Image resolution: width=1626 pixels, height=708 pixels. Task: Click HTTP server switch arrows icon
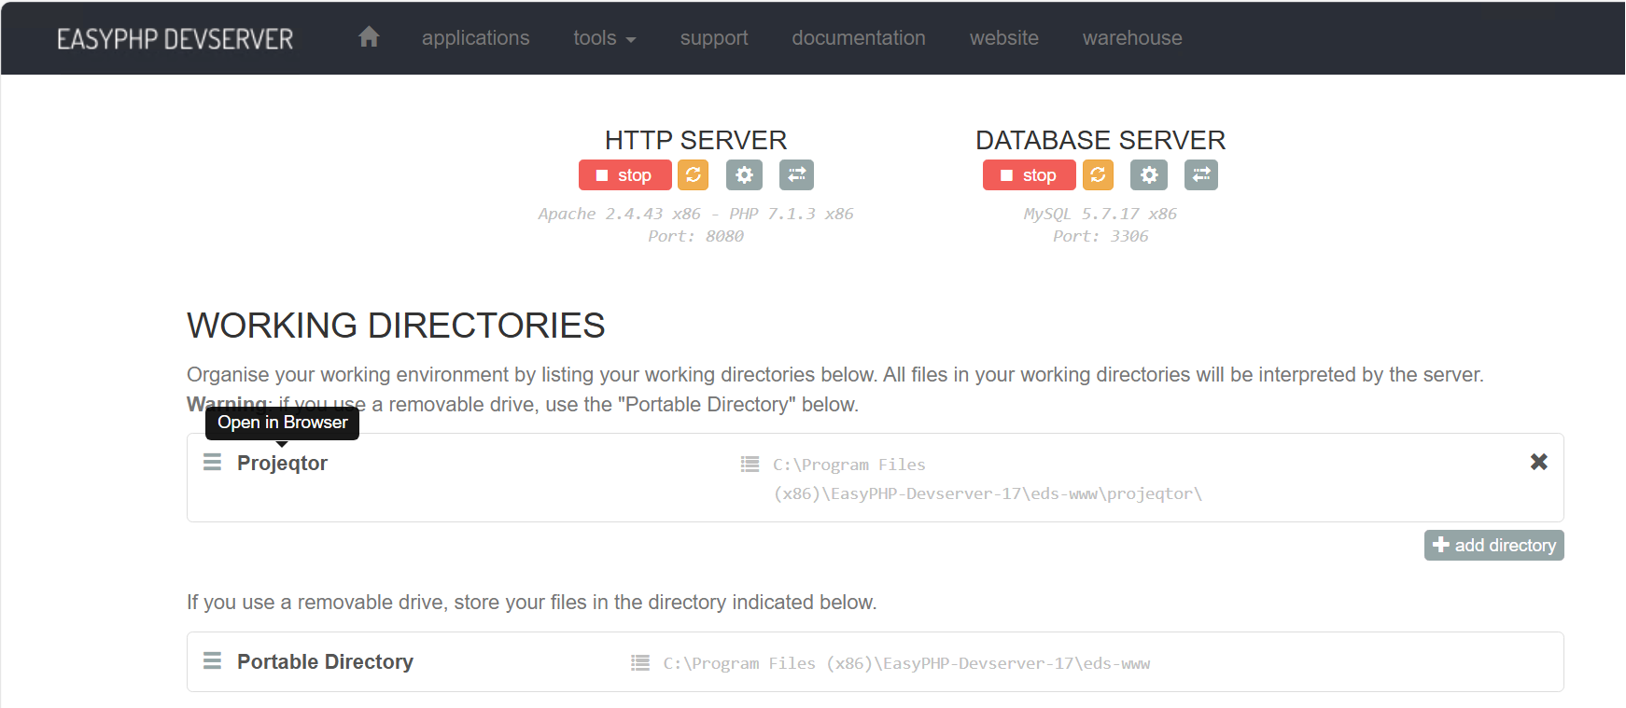point(796,175)
